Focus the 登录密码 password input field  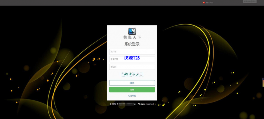pos(132,59)
